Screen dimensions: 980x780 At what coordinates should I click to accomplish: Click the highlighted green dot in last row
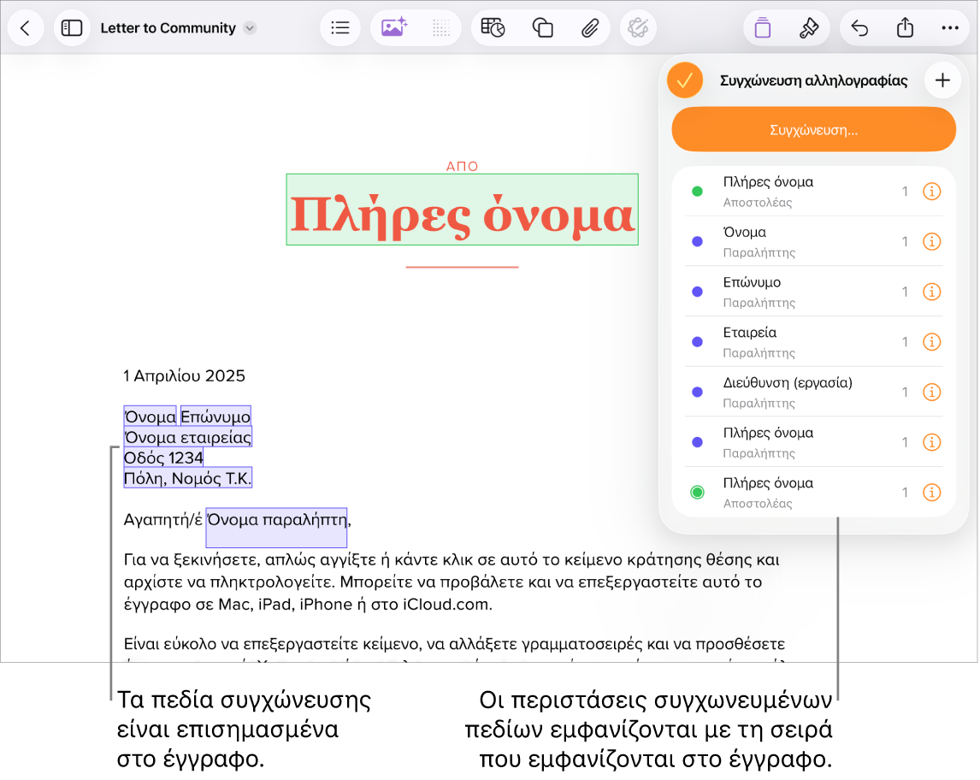(x=698, y=493)
